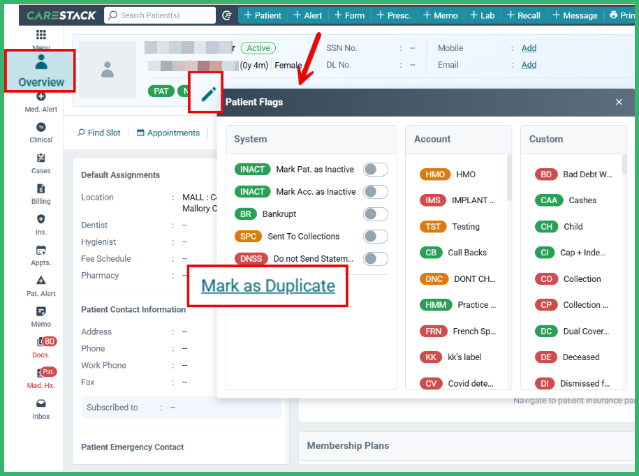
Task: Enable the Sent To Collections switch
Action: point(375,236)
